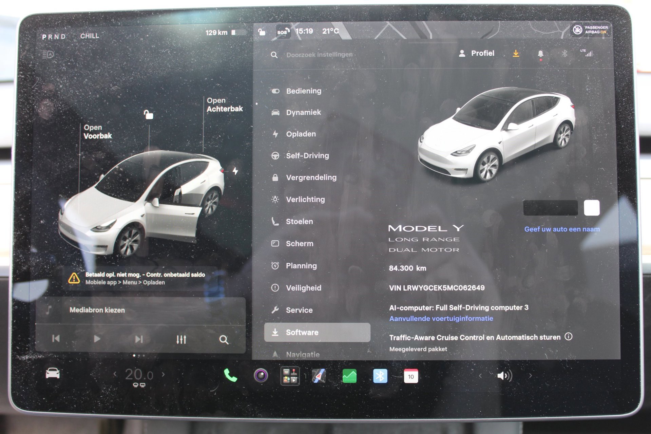The height and width of the screenshot is (434, 651).
Task: Lower volume with the left chevron
Action: (x=480, y=376)
